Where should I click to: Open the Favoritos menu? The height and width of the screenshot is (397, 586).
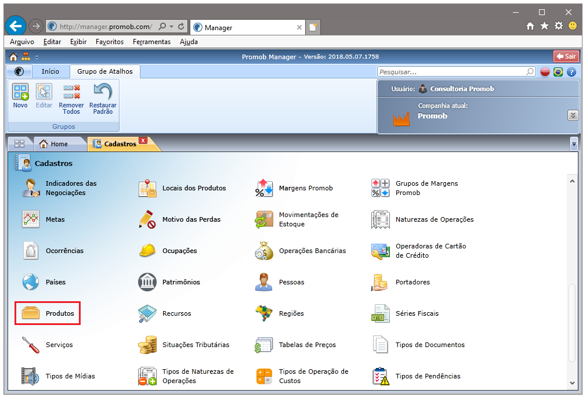click(x=110, y=42)
